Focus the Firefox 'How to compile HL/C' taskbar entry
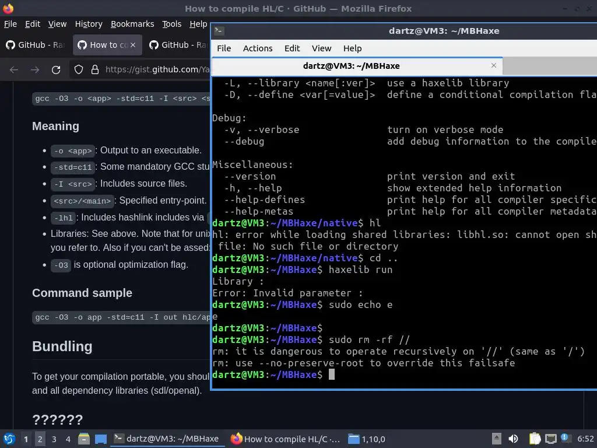The height and width of the screenshot is (448, 597). click(x=286, y=439)
